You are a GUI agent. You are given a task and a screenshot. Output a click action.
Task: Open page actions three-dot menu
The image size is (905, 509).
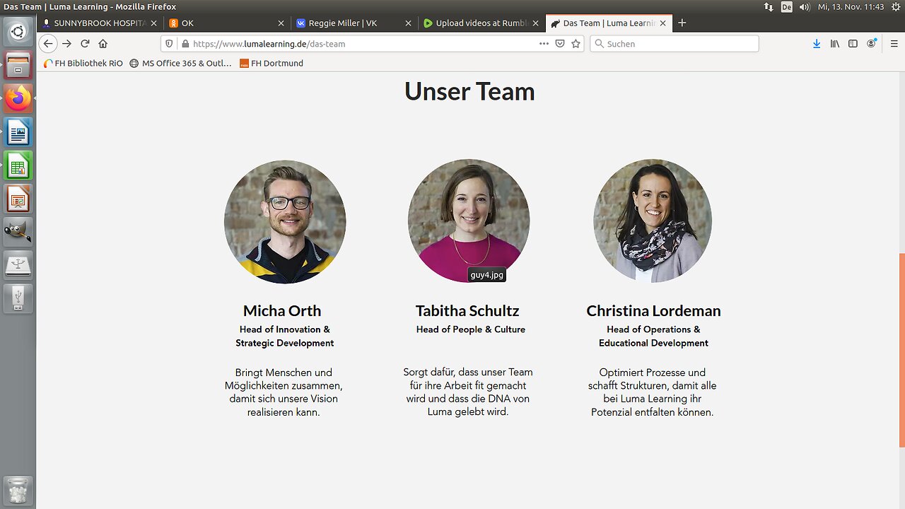click(x=544, y=44)
